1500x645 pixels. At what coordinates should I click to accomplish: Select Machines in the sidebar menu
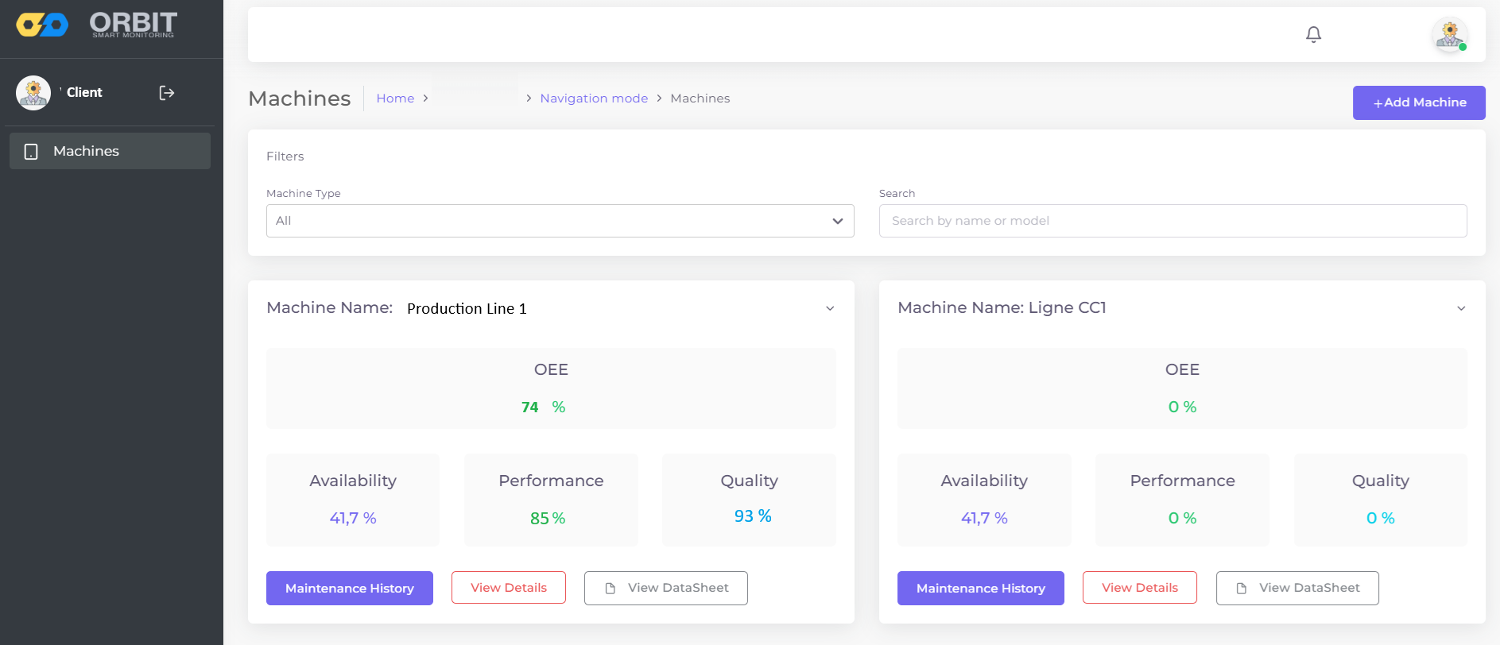pos(110,151)
